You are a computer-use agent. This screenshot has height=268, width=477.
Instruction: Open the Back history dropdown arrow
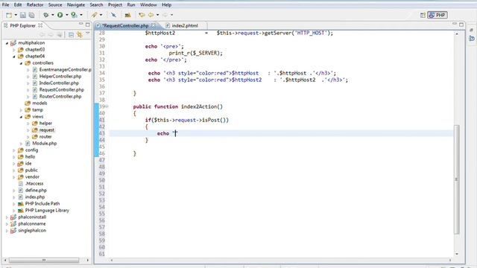[157, 15]
